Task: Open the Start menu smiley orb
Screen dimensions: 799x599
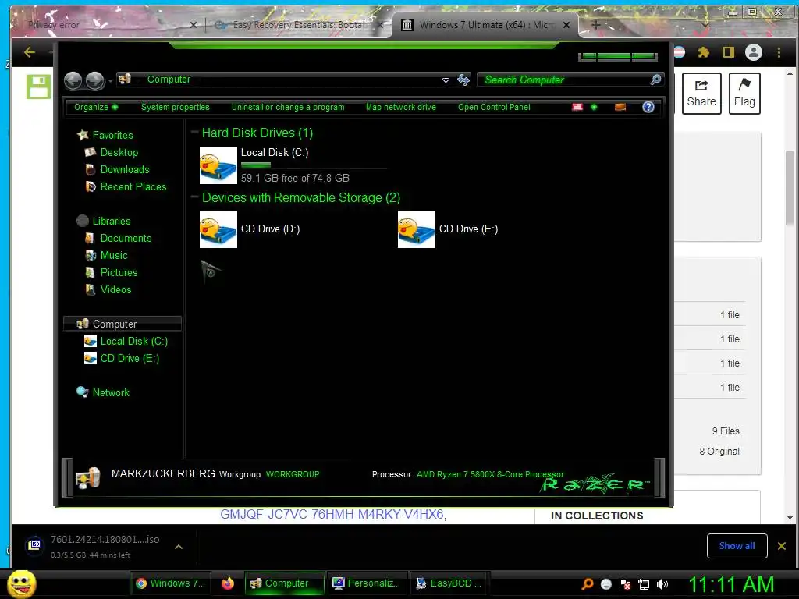Action: 22,583
